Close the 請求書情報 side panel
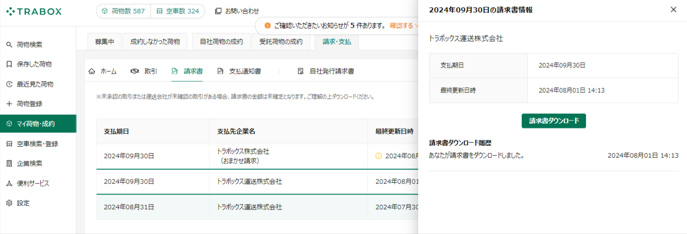The height and width of the screenshot is (234, 687). coord(673,10)
